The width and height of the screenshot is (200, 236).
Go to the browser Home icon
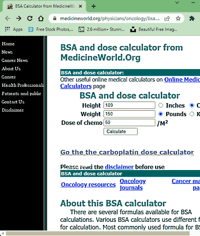pos(41,18)
